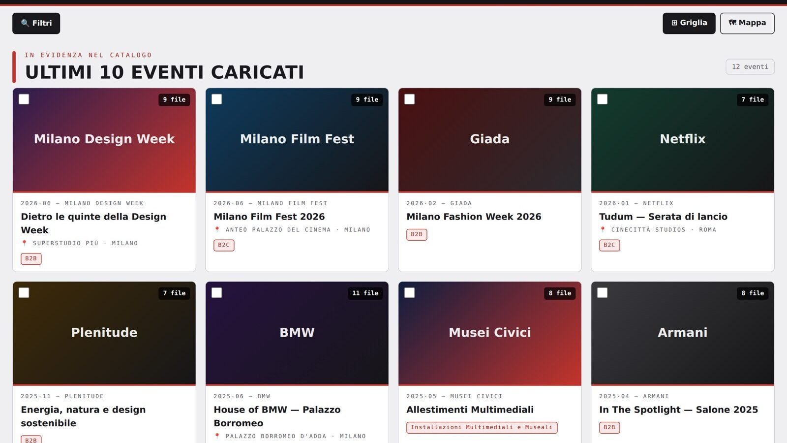Click the B2C tag on Tudum card
The image size is (787, 443).
pos(609,245)
